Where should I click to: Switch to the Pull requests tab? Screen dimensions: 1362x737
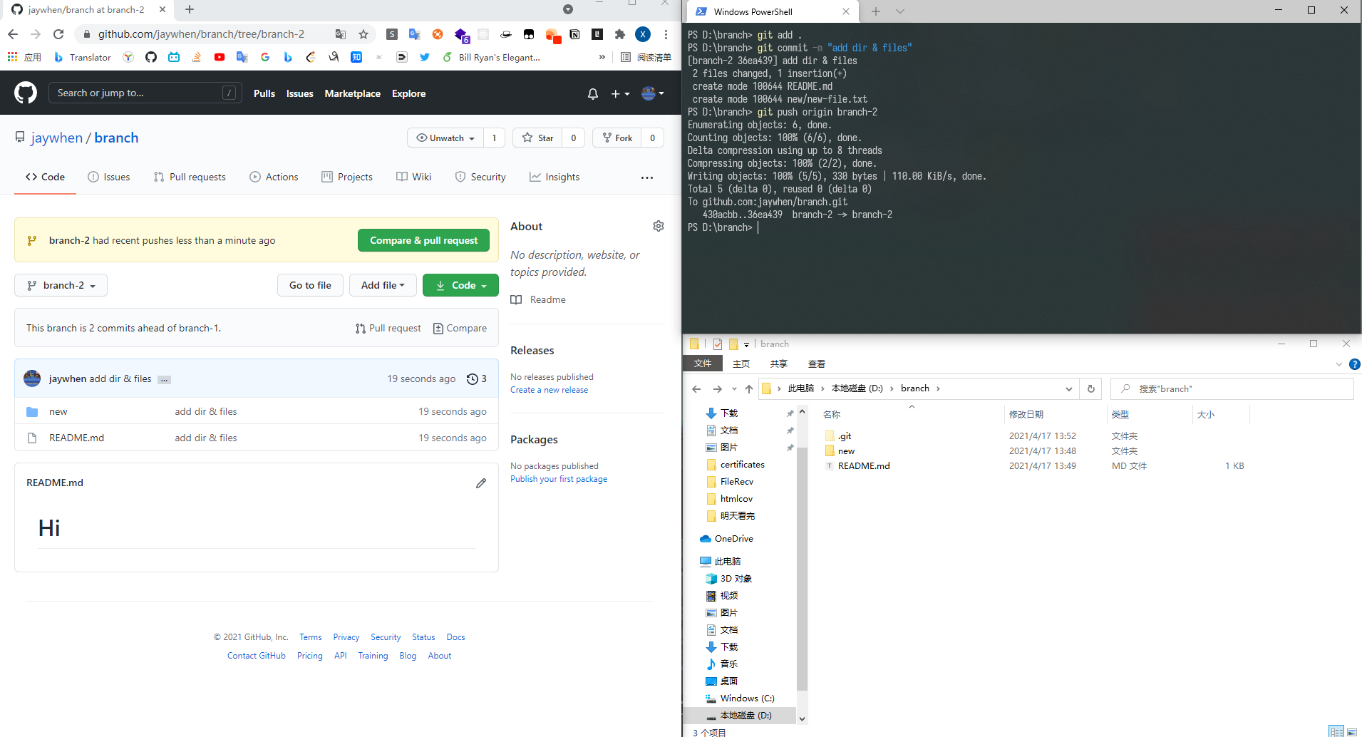190,177
